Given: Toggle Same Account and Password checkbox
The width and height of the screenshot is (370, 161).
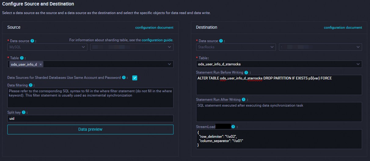Looking at the screenshot, I should (x=135, y=78).
